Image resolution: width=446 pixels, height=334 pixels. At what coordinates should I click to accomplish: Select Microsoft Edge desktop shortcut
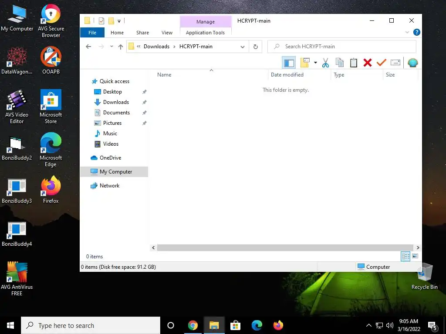[51, 150]
